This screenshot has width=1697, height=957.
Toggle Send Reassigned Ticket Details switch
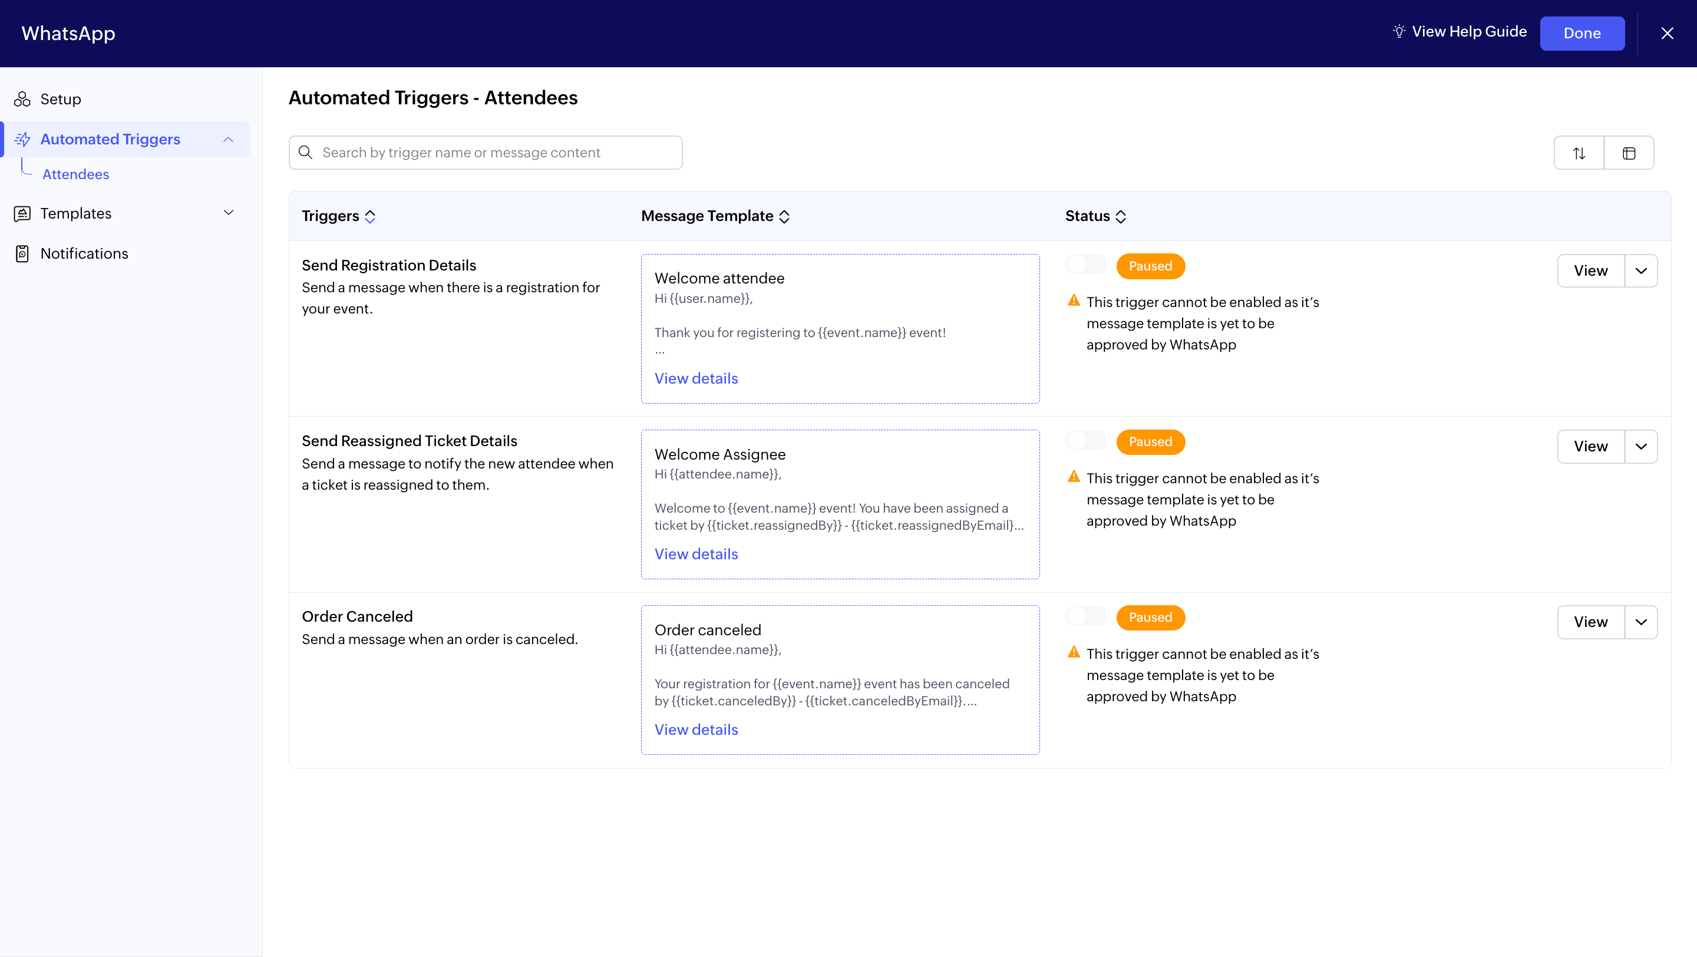coord(1087,441)
